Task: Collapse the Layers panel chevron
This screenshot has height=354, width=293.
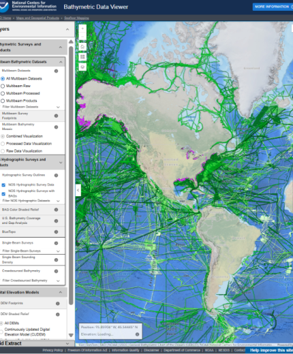Action: point(67,29)
